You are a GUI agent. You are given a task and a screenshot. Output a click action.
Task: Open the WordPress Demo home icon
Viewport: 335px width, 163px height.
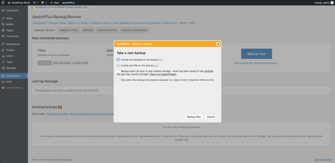click(x=9, y=3)
